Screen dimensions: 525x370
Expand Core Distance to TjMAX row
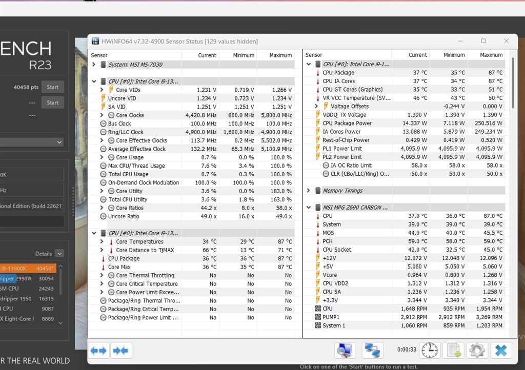tap(102, 250)
